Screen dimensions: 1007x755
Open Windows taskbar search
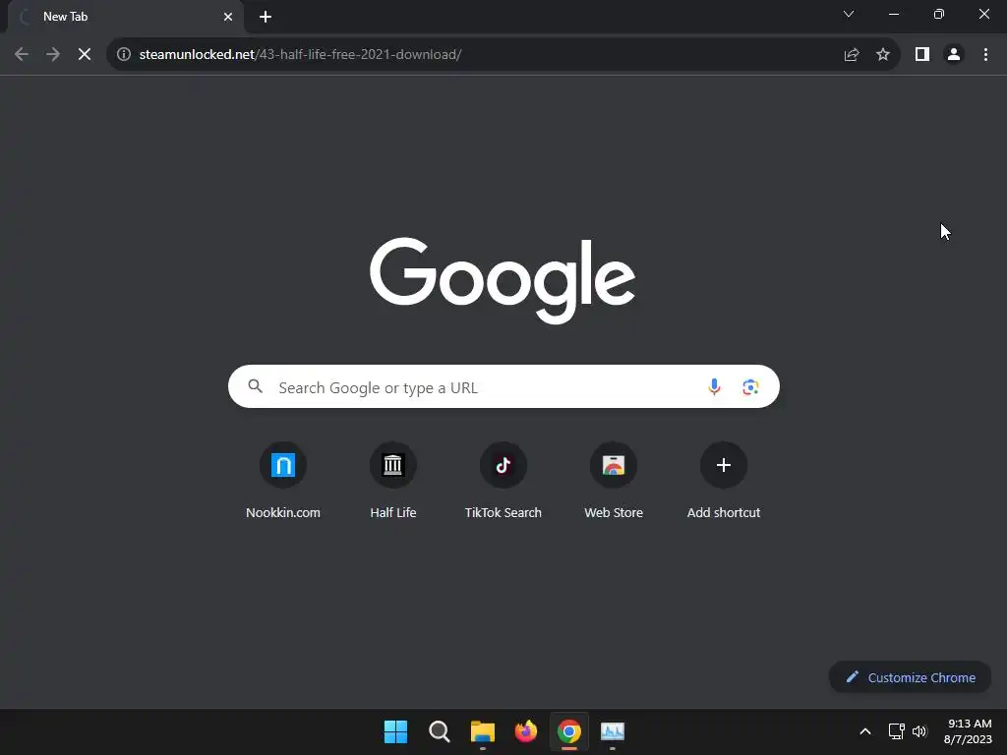point(440,731)
